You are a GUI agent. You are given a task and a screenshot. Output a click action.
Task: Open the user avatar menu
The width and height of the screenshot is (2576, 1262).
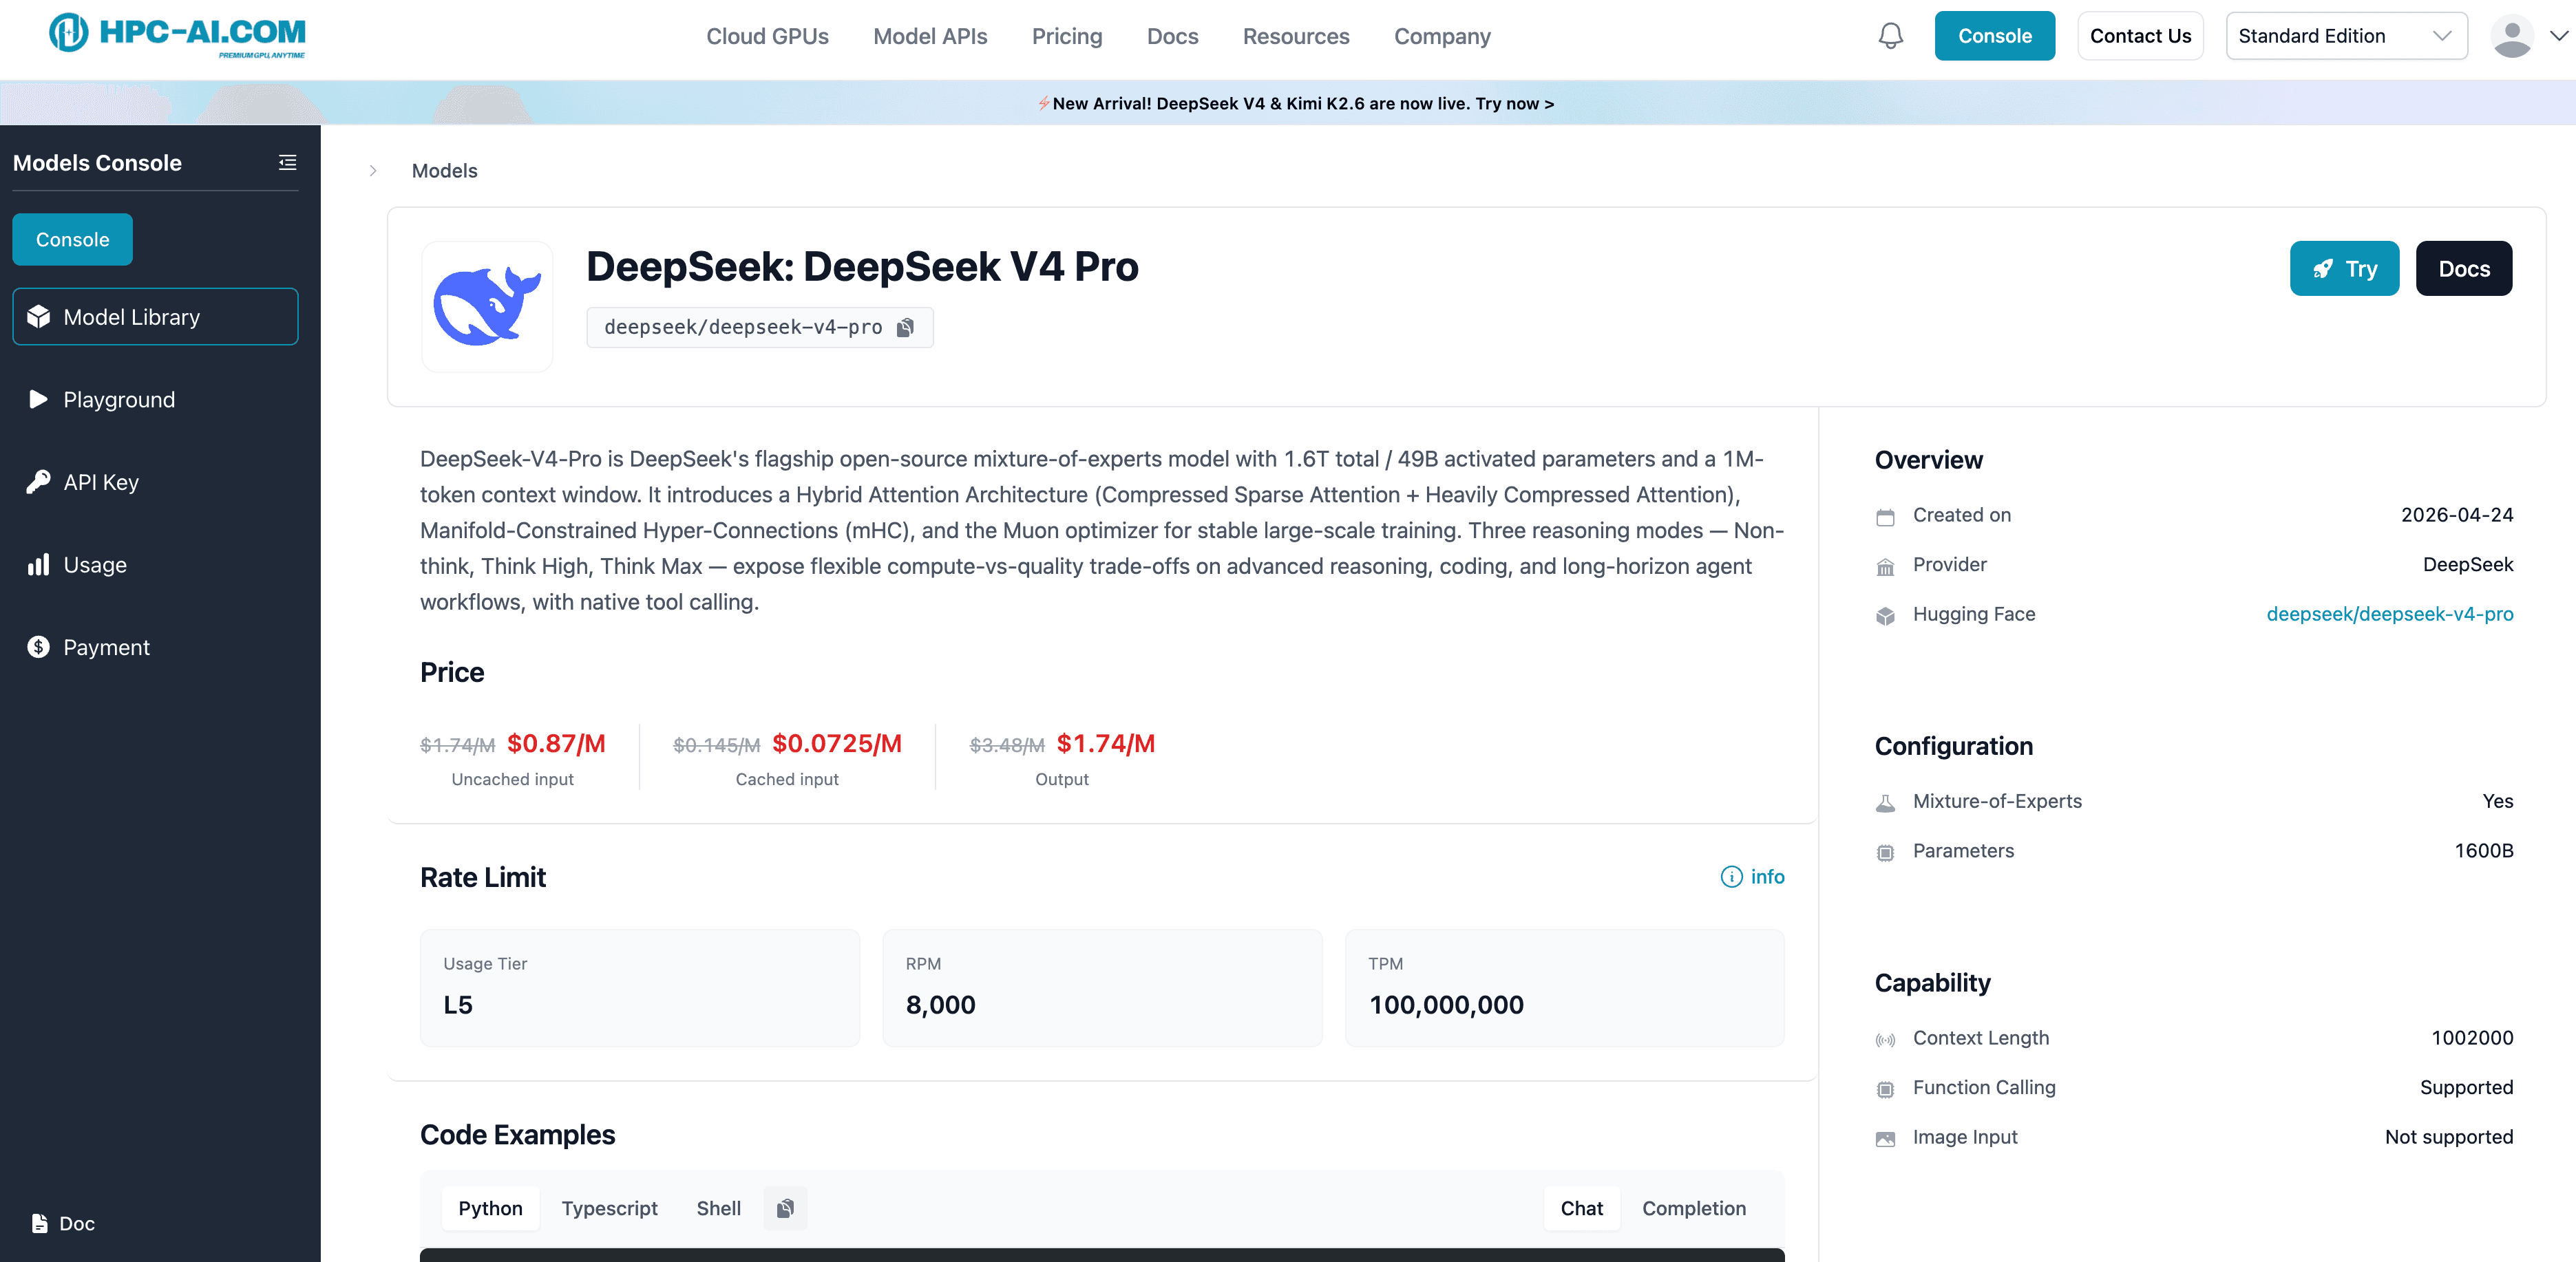(x=2512, y=36)
